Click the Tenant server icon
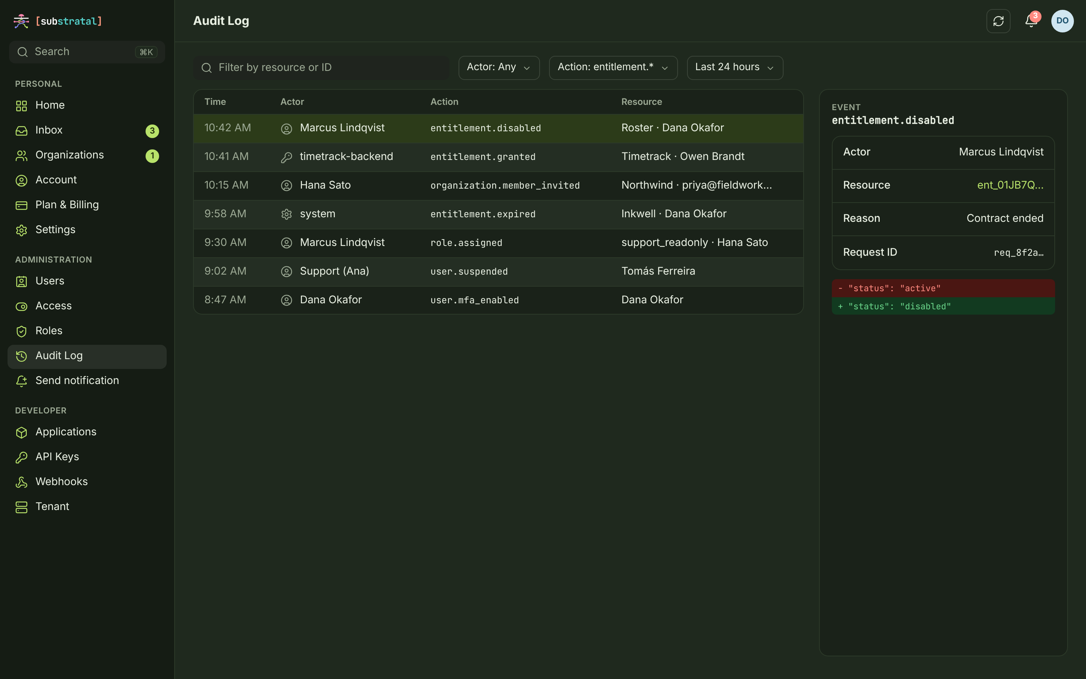The image size is (1086, 679). [21, 507]
